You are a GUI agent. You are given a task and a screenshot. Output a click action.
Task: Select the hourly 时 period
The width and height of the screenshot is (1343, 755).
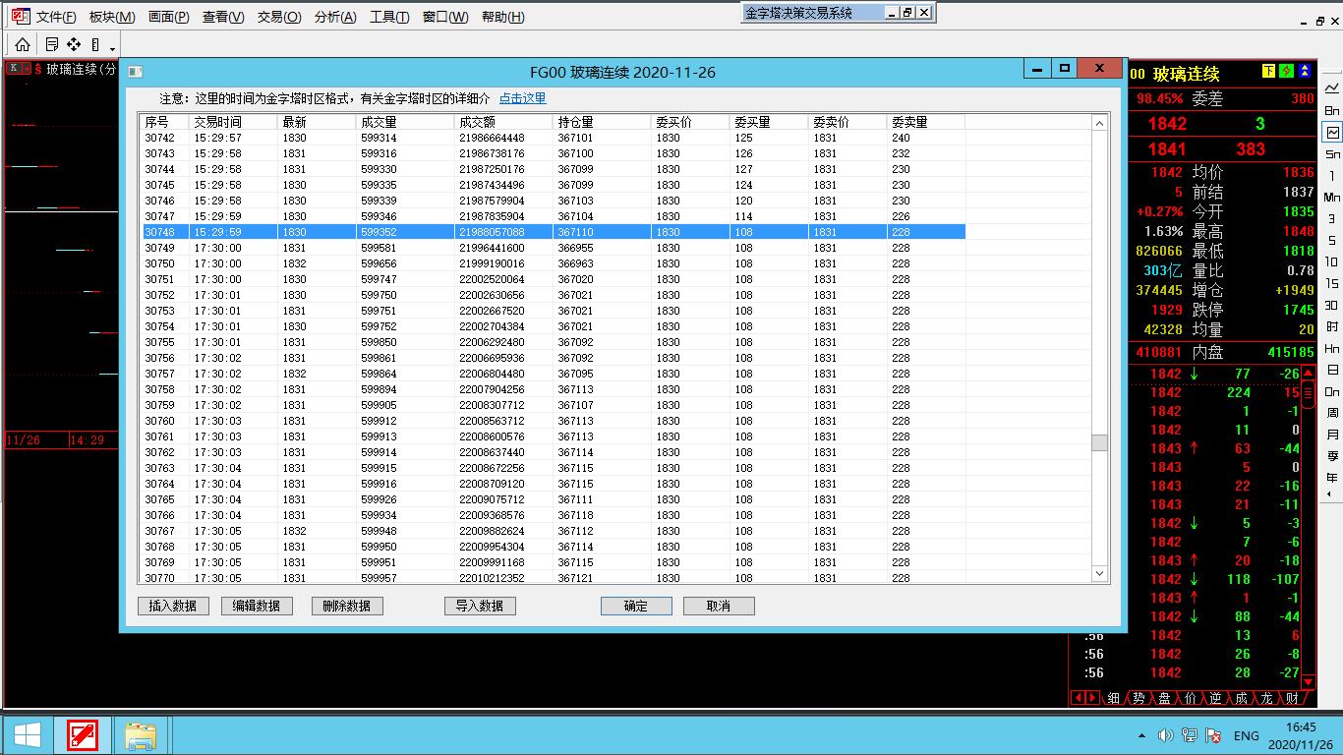point(1332,326)
